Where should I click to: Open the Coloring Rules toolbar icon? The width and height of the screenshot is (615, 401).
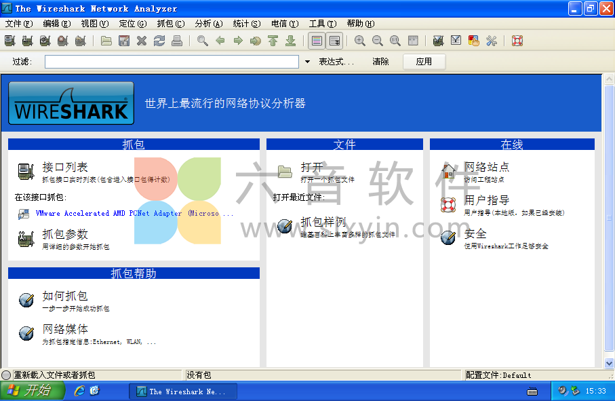click(x=475, y=41)
